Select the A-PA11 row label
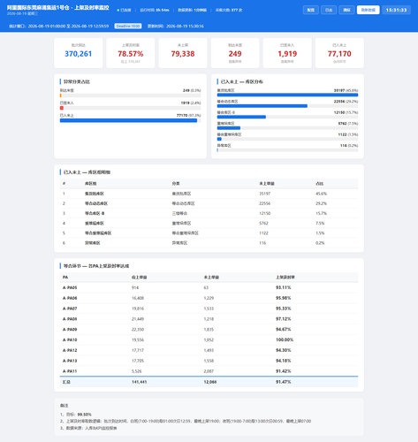This screenshot has width=418, height=442. [70, 371]
